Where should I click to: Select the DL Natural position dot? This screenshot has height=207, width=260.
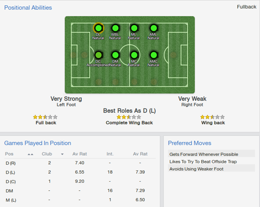click(98, 28)
